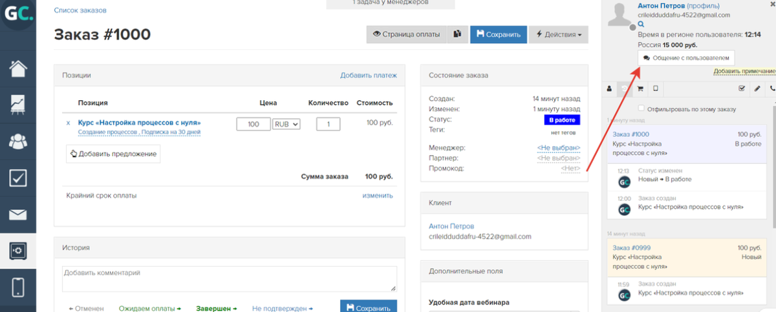Open course 'Настройка процессов с нуля' link
This screenshot has width=776, height=312.
click(x=139, y=122)
